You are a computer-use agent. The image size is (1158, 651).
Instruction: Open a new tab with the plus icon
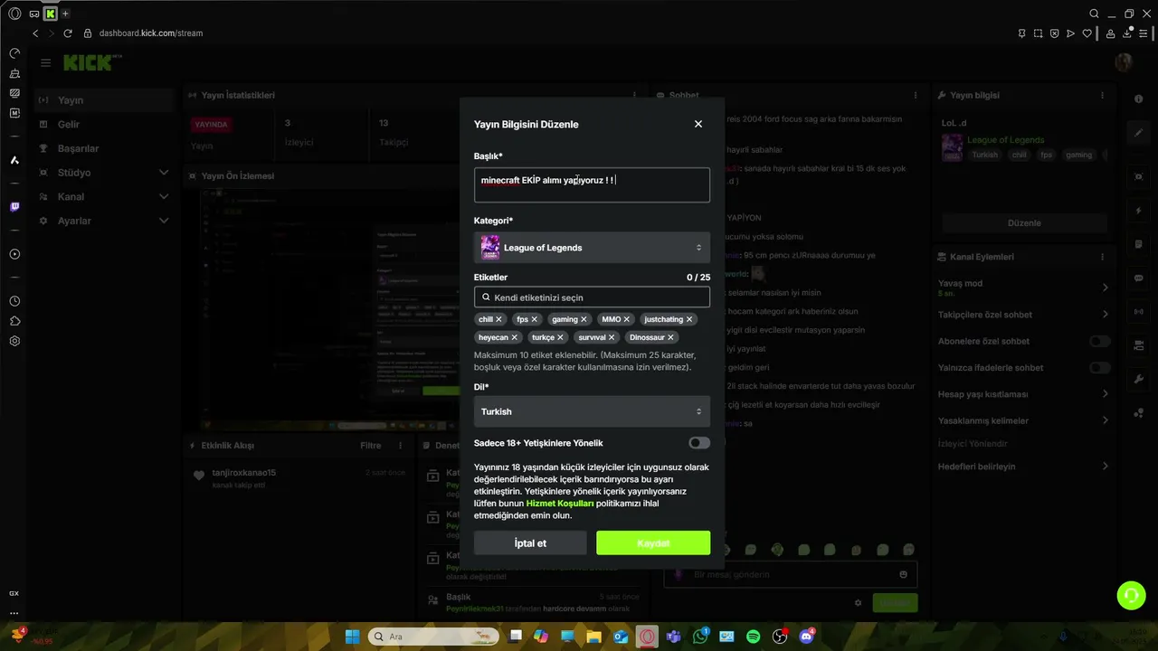tap(65, 14)
